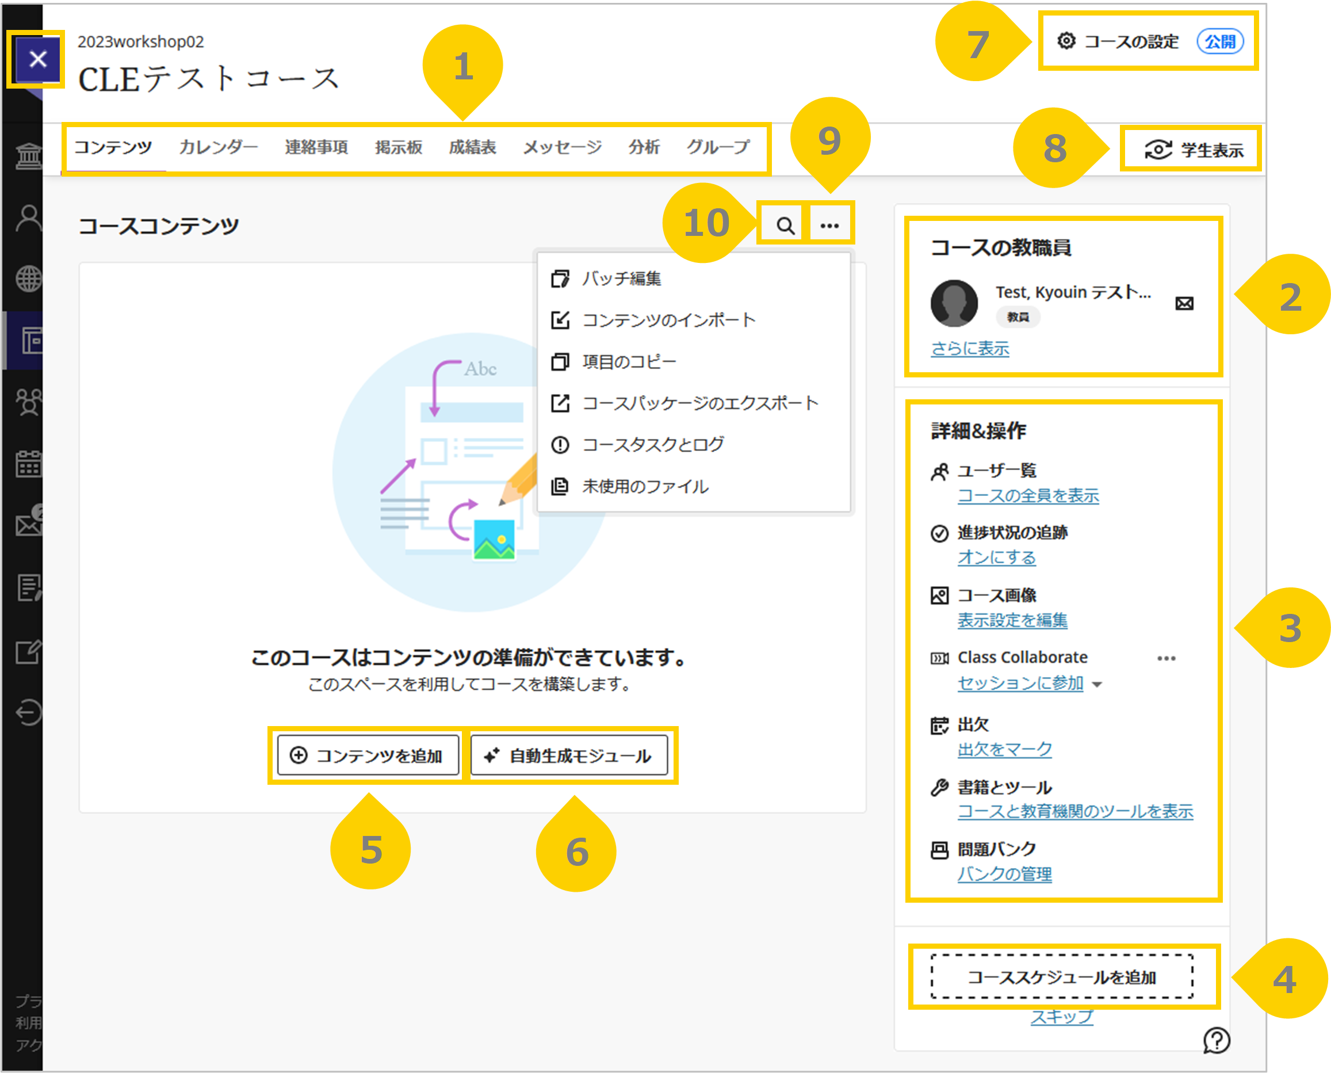Click the course ID 2023workshop02 text
The image size is (1331, 1073).
[140, 41]
